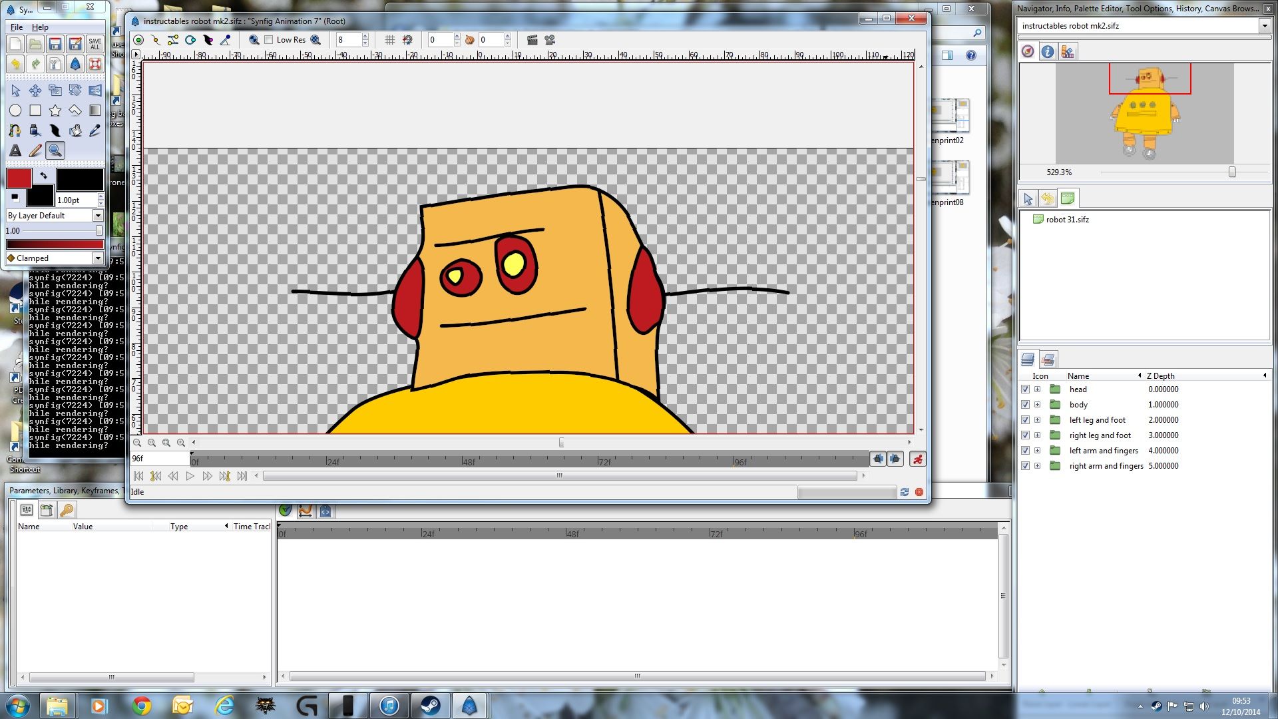Click the animate editing mode button
This screenshot has height=719, width=1278.
point(918,459)
